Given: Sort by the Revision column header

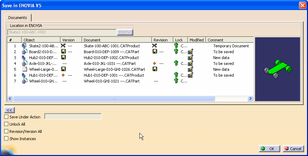Looking at the screenshot, I should click(162, 40).
